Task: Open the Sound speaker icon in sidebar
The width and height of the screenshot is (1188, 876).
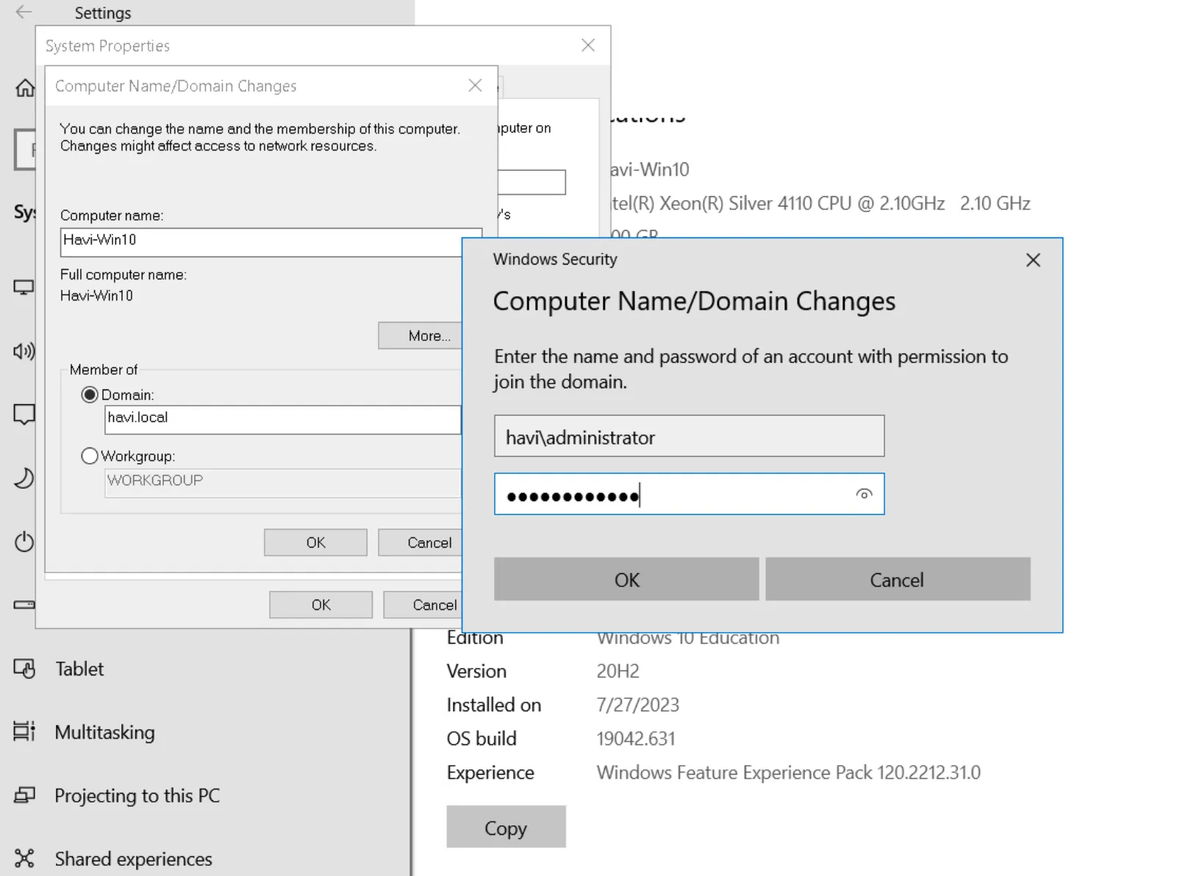Action: coord(24,351)
